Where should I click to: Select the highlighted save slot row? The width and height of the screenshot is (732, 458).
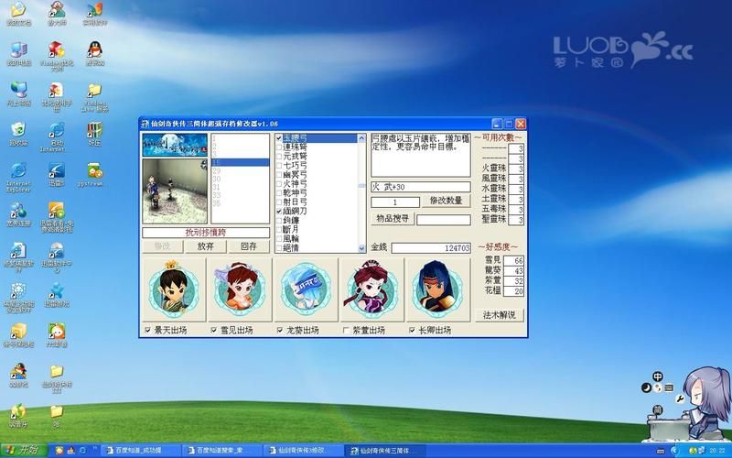click(x=240, y=162)
